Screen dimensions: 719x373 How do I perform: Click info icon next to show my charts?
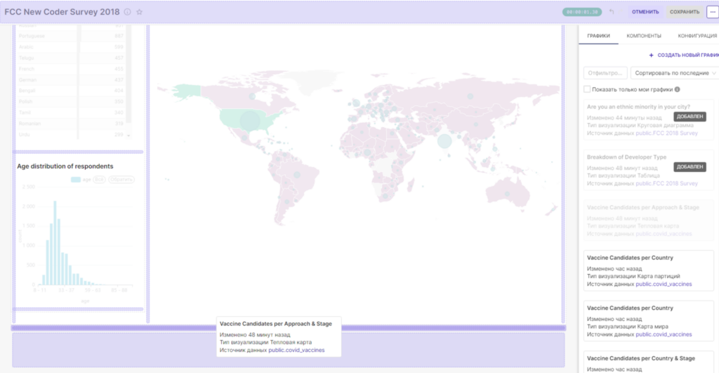coord(678,89)
